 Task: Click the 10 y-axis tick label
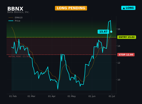119,80
